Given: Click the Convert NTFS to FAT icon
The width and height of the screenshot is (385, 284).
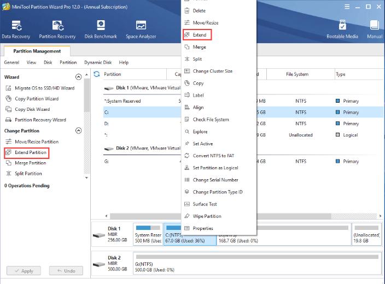Looking at the screenshot, I should tap(187, 156).
